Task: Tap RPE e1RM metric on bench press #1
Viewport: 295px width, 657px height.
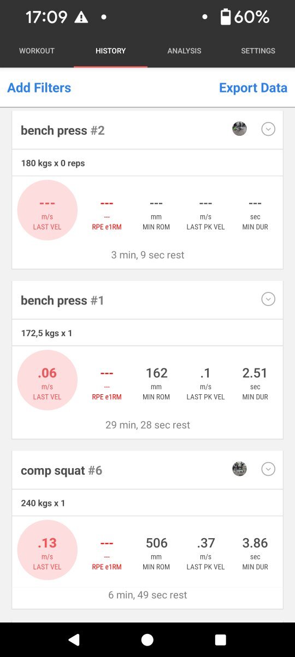Action: pos(107,383)
